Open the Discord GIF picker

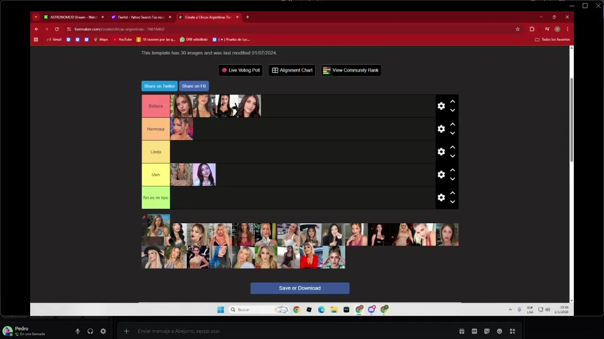pyautogui.click(x=474, y=331)
